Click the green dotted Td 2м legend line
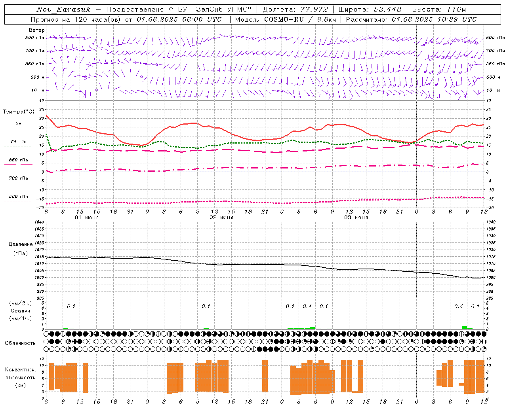The height and width of the screenshot is (405, 507). point(17,146)
